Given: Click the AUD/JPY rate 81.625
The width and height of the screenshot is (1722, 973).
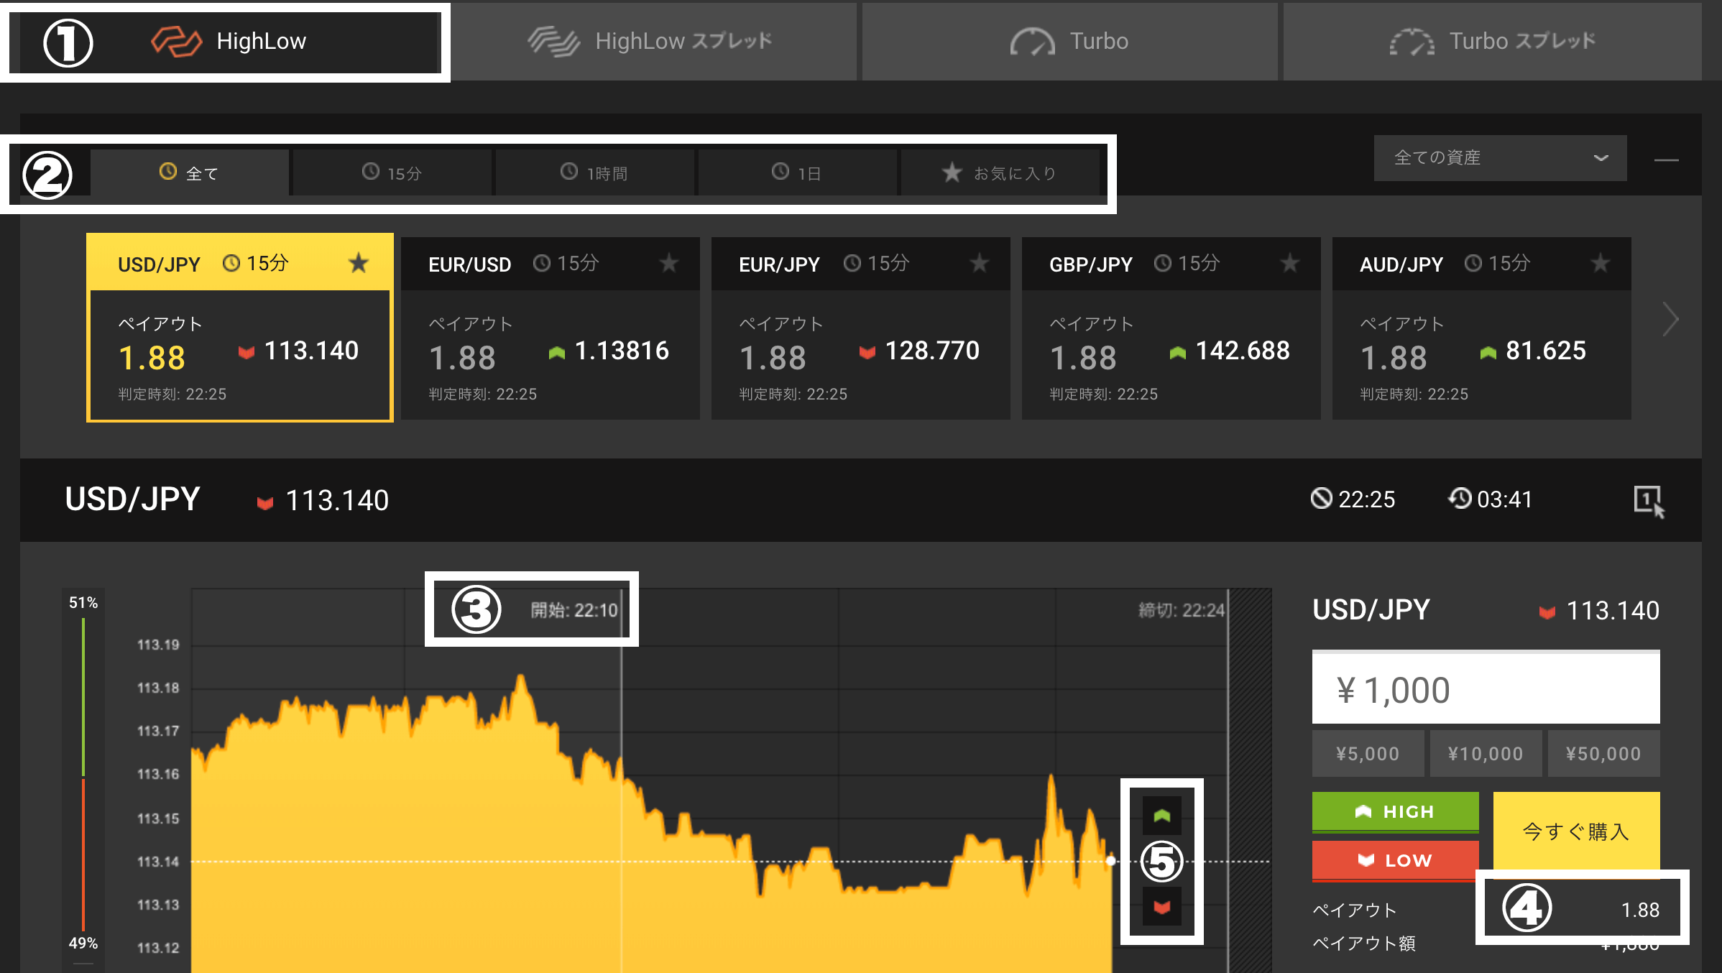Looking at the screenshot, I should pyautogui.click(x=1546, y=351).
